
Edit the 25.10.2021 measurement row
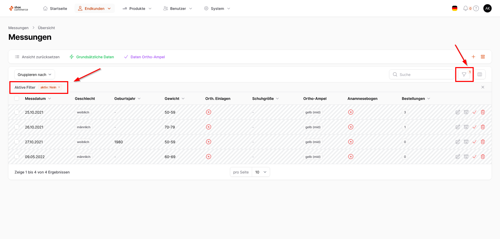[x=458, y=112]
